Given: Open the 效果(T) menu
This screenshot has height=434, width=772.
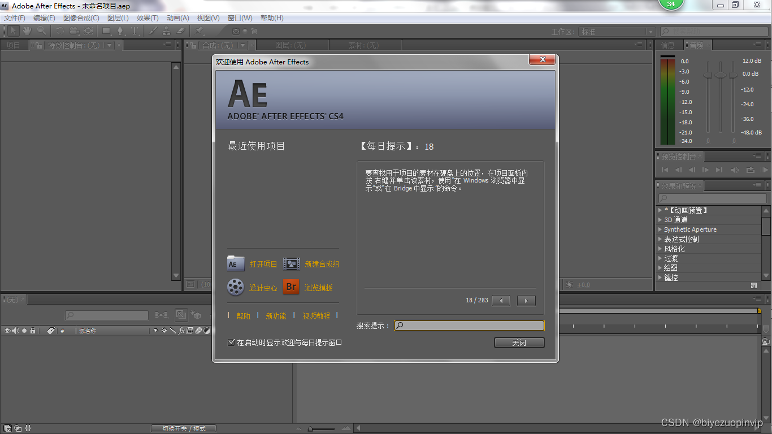Looking at the screenshot, I should click(x=148, y=18).
